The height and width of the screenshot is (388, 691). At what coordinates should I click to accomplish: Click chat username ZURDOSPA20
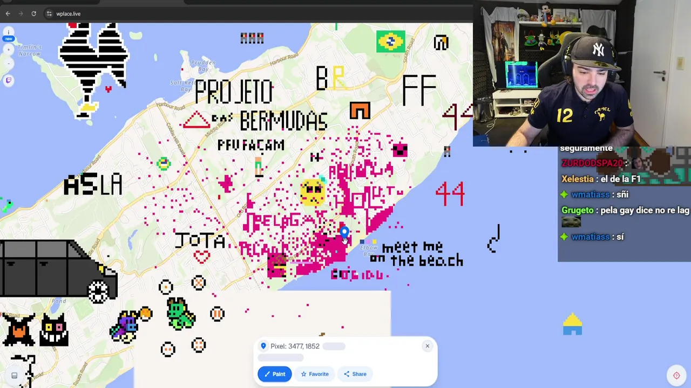[x=592, y=163]
